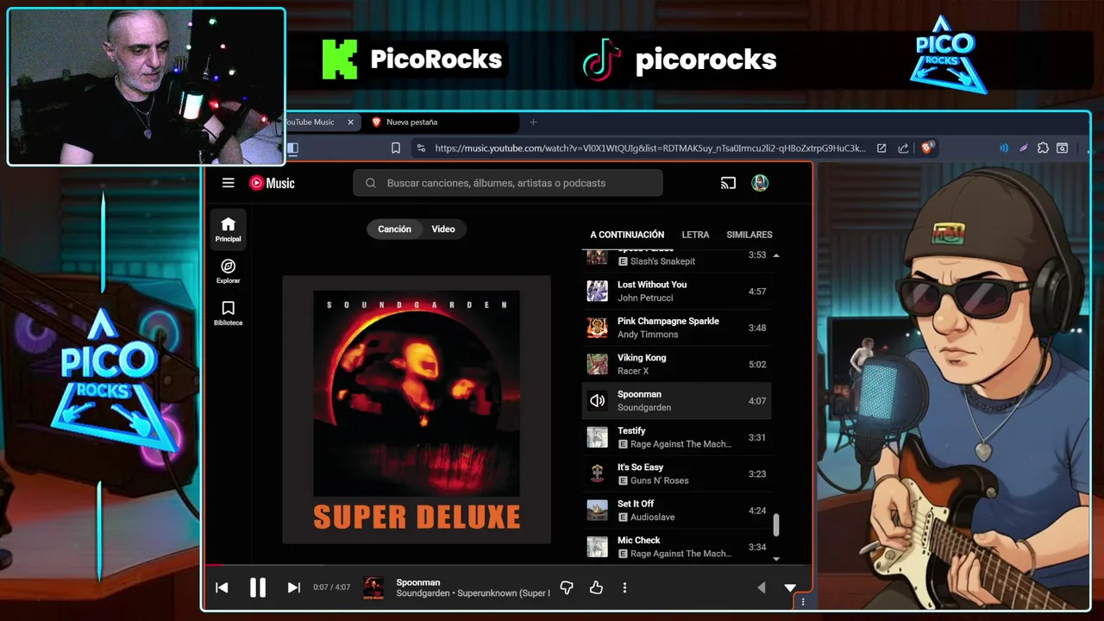Switch to Video mode
The width and height of the screenshot is (1104, 621).
443,229
